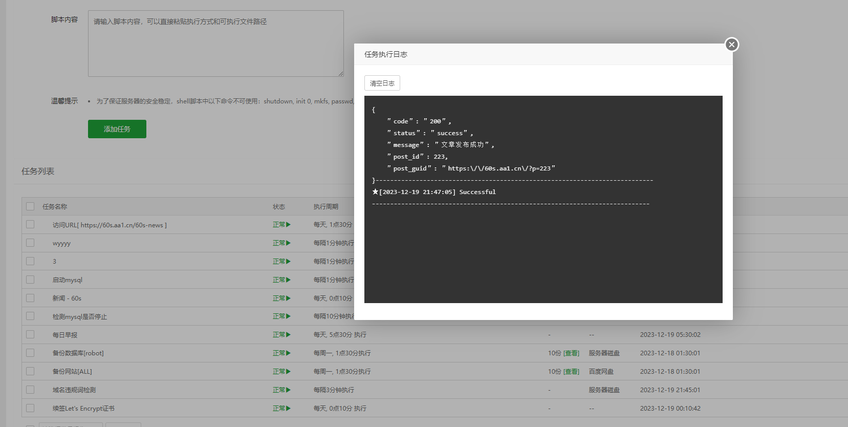Check the 启动mysql task checkbox

(30, 280)
